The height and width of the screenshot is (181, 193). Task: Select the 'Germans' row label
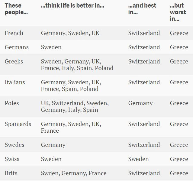coord(17,47)
